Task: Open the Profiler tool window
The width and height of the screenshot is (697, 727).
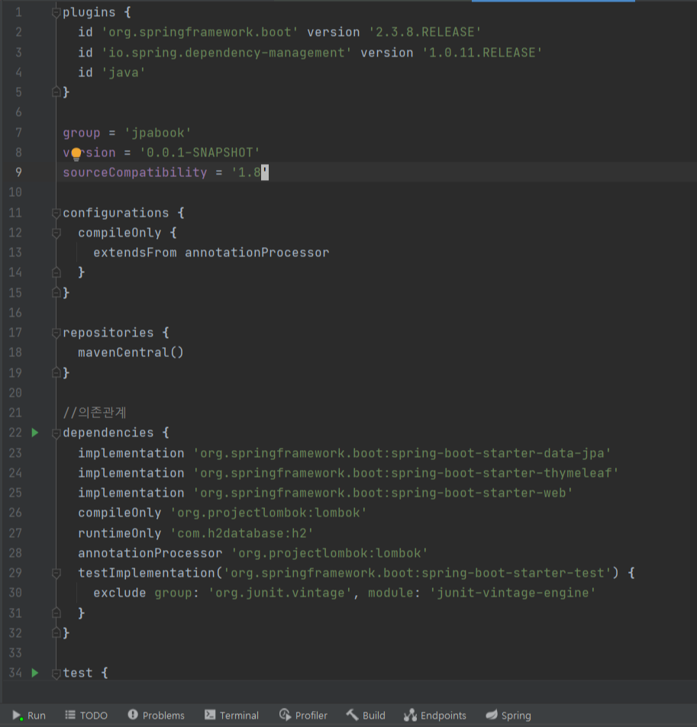Action: point(304,715)
